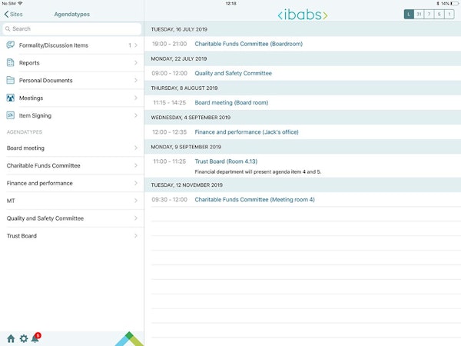Switch to the 5 workweek view segment
The height and width of the screenshot is (346, 461).
[x=439, y=14]
